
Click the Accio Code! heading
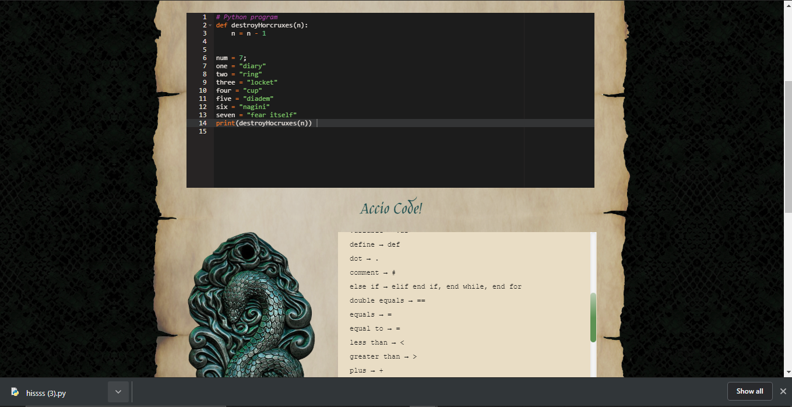pyautogui.click(x=391, y=209)
